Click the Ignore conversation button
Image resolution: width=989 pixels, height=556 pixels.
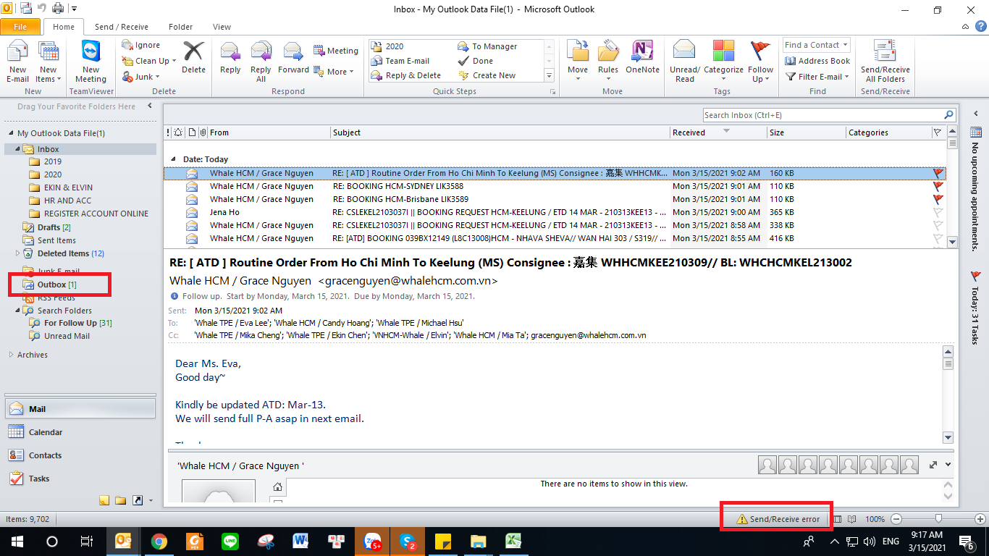[142, 45]
